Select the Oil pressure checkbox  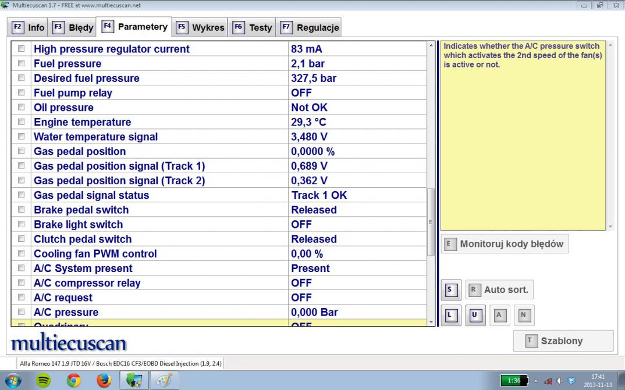(21, 107)
